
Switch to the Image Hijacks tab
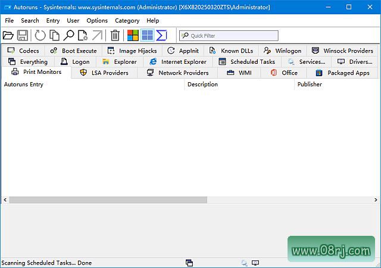point(132,51)
